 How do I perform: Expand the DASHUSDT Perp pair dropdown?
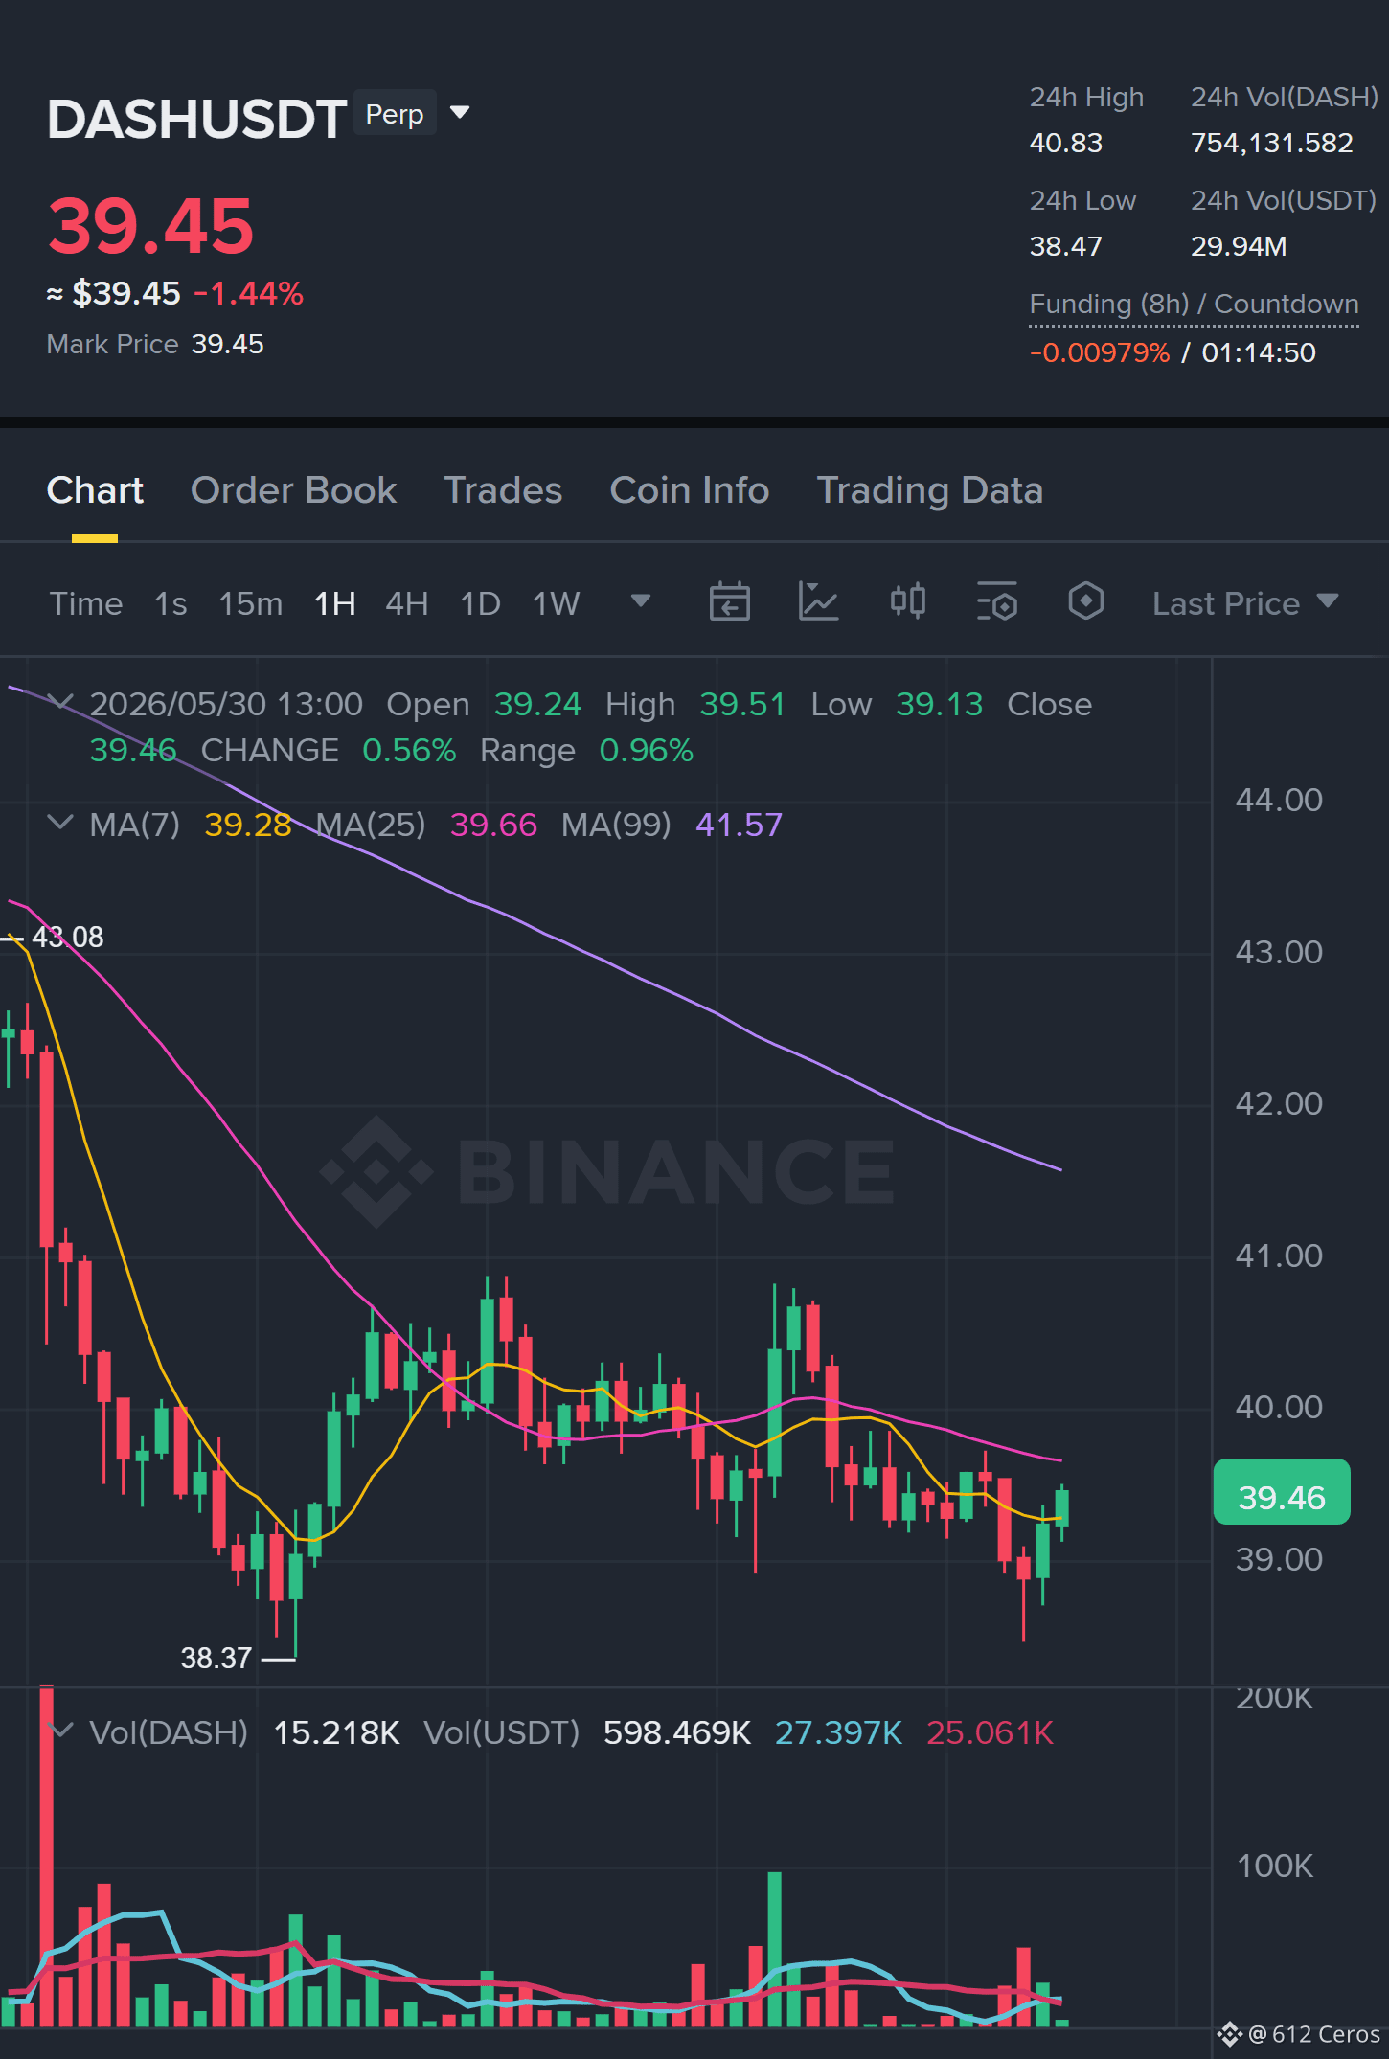[x=460, y=113]
